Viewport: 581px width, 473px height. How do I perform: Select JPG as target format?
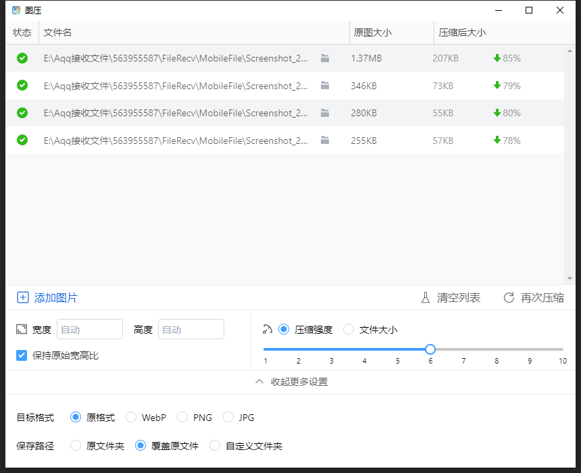(228, 418)
